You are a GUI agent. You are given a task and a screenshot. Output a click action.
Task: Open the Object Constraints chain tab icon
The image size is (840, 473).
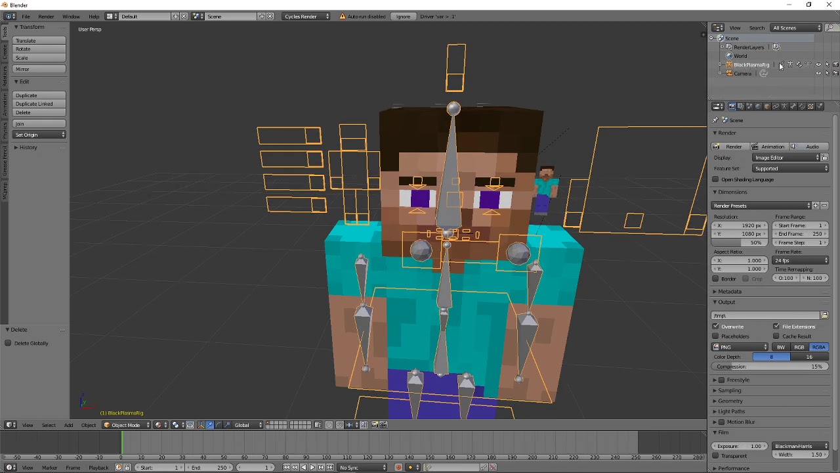pos(776,106)
